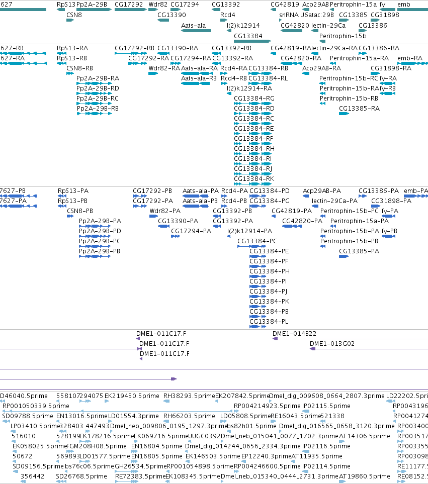
Task: Click the lectin-29Ca-RA transcript label
Action: click(x=334, y=48)
